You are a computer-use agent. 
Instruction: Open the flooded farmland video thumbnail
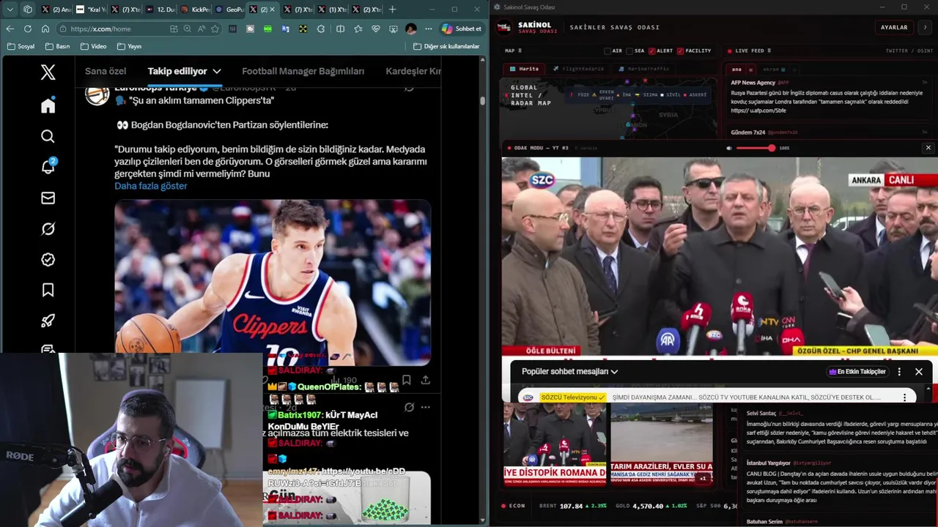tap(662, 444)
